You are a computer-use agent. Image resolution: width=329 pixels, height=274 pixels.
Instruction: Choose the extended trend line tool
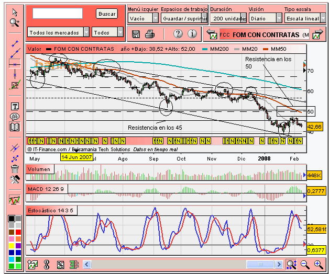click(x=15, y=53)
